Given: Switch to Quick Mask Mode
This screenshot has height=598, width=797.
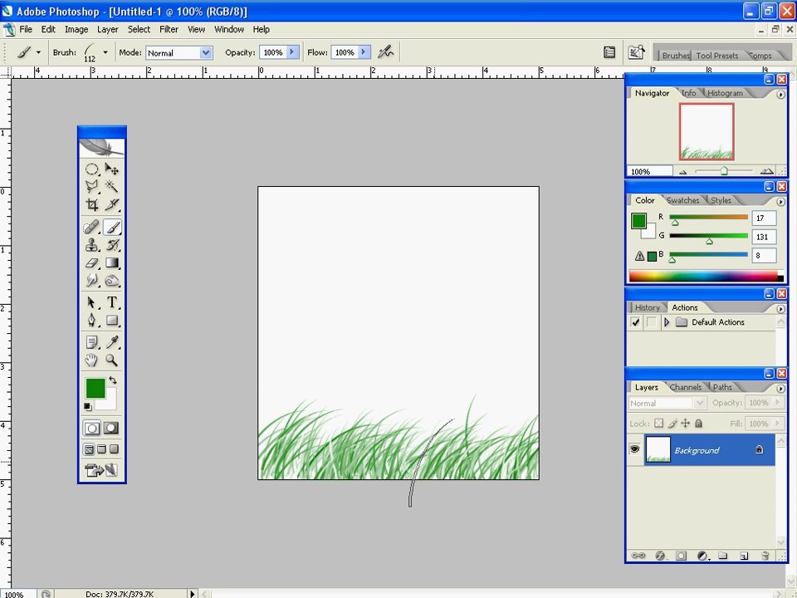Looking at the screenshot, I should coord(111,429).
